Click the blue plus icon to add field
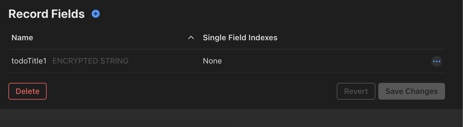This screenshot has width=463, height=127. click(x=96, y=14)
